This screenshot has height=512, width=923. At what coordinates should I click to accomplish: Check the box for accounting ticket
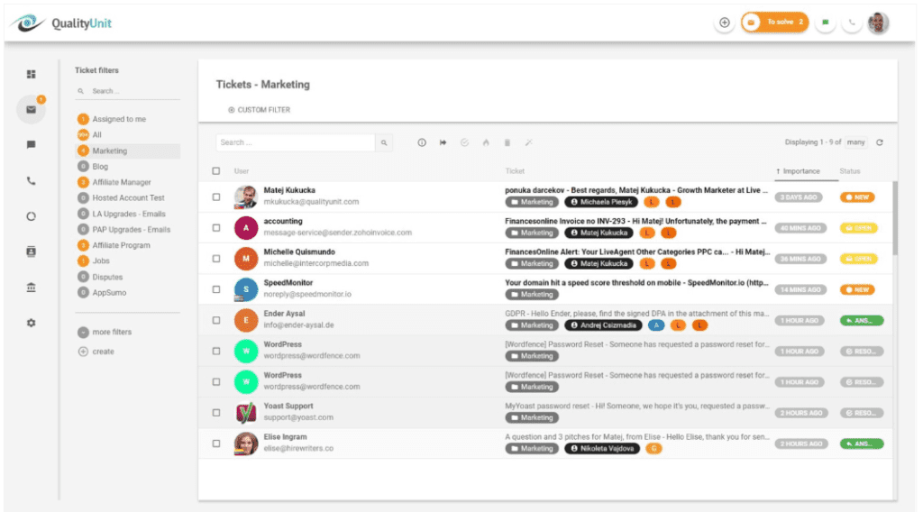point(216,228)
